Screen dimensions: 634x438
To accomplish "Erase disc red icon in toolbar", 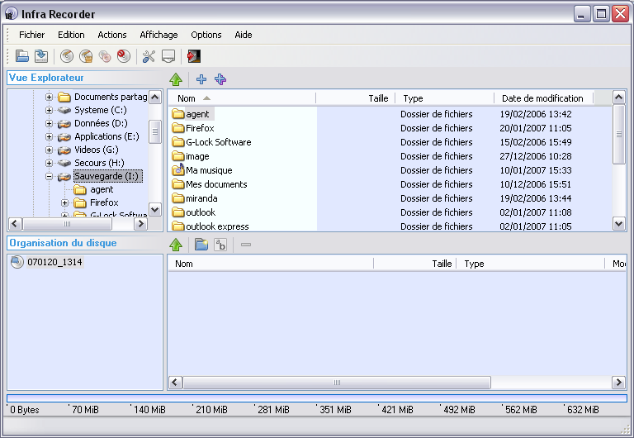I will pyautogui.click(x=124, y=56).
